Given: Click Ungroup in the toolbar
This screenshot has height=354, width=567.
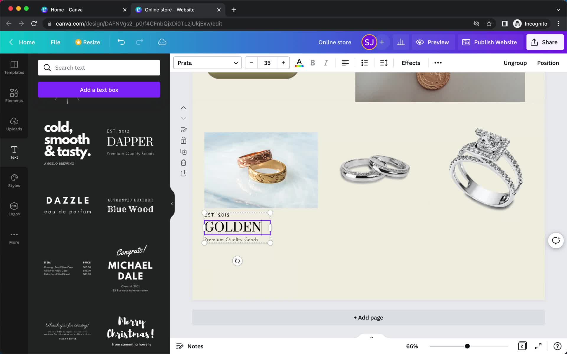Looking at the screenshot, I should [515, 63].
